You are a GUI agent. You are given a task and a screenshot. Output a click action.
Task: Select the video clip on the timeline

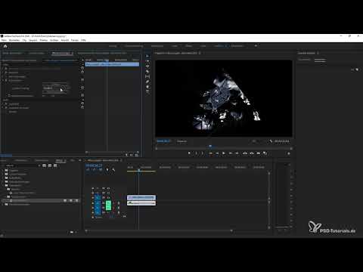pyautogui.click(x=141, y=197)
